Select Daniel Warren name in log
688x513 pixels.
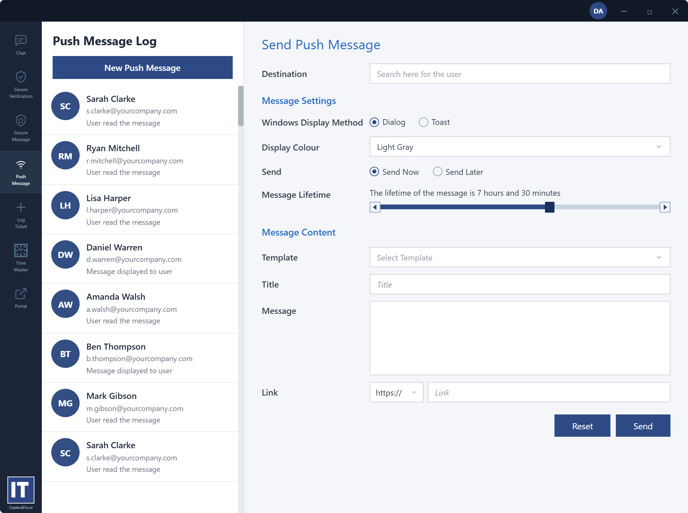pos(114,247)
